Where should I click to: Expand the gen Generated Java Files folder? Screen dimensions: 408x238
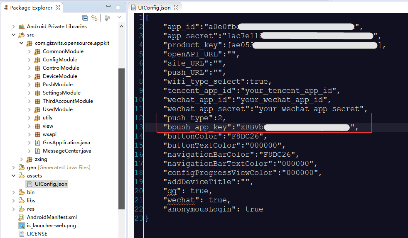coord(14,168)
